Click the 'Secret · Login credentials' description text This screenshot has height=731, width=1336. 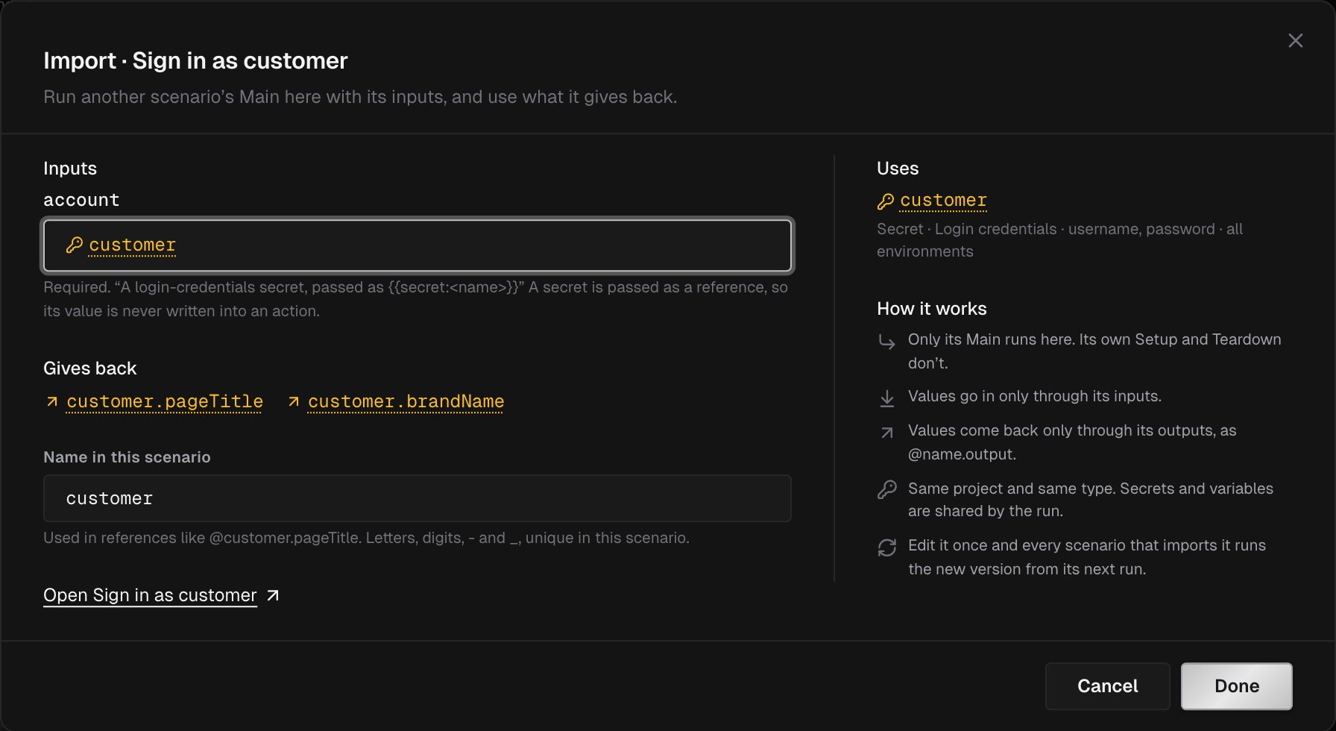pos(1060,240)
